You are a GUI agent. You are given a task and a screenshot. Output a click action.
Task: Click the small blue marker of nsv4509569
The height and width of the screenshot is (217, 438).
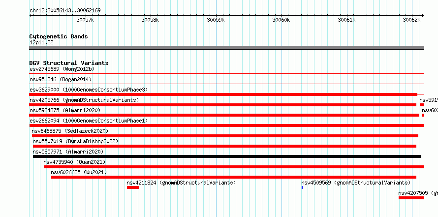coord(302,187)
